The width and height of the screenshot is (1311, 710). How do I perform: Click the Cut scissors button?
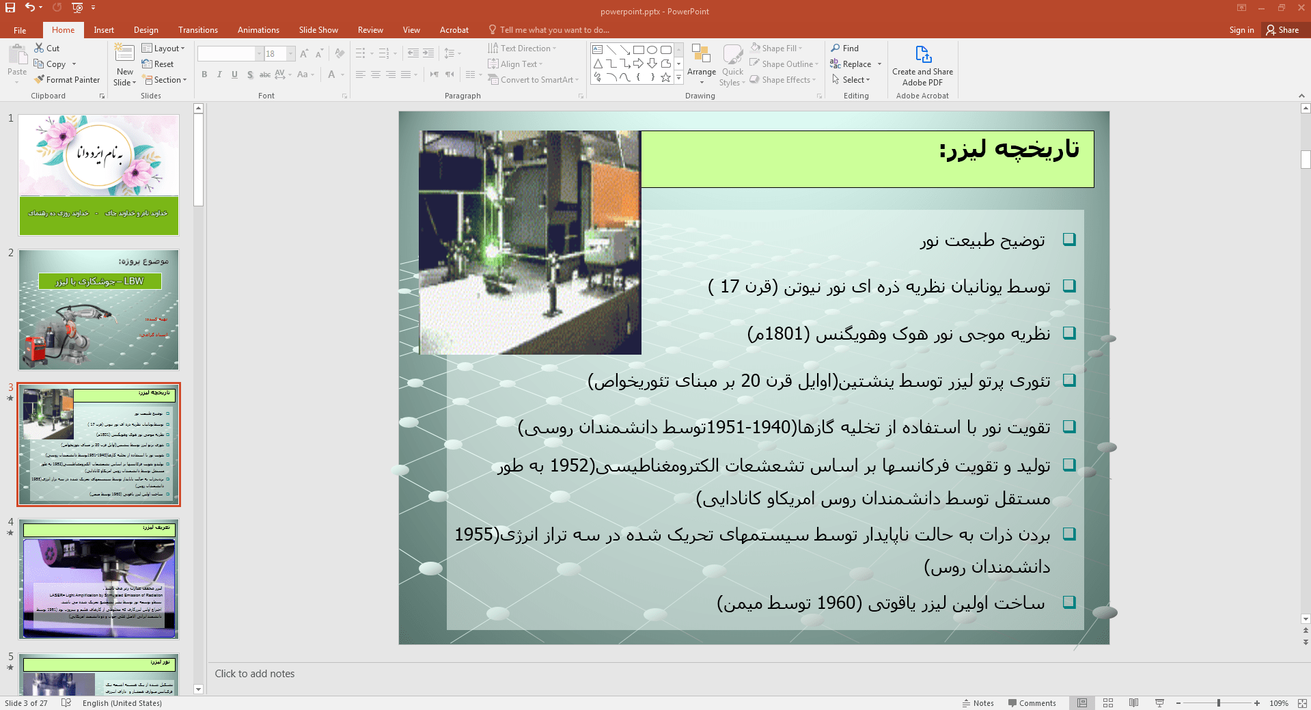[46, 49]
